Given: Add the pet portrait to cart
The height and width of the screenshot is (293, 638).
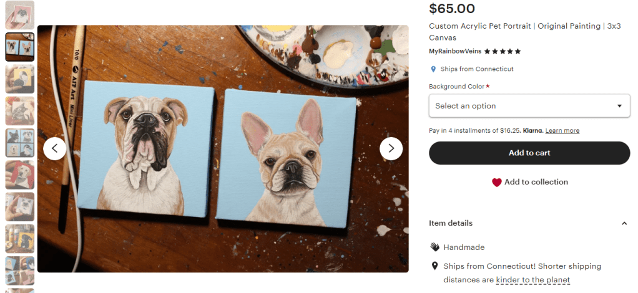Looking at the screenshot, I should pyautogui.click(x=529, y=153).
